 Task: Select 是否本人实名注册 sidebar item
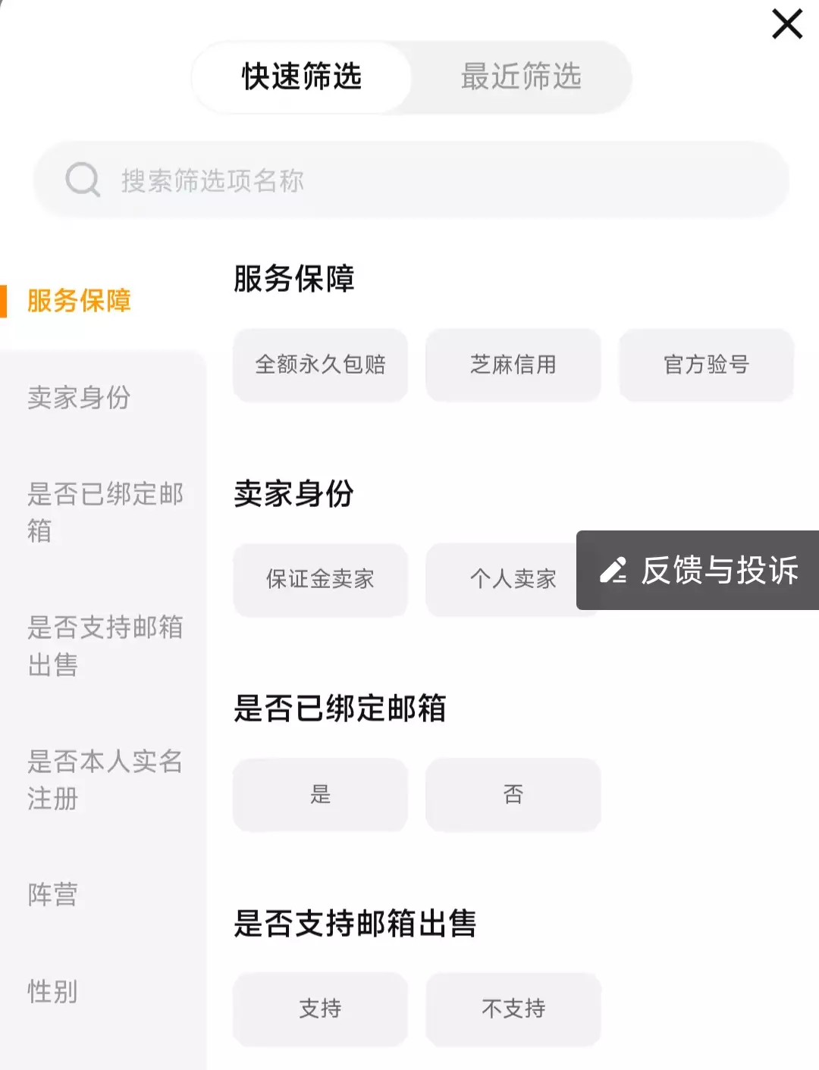coord(105,780)
